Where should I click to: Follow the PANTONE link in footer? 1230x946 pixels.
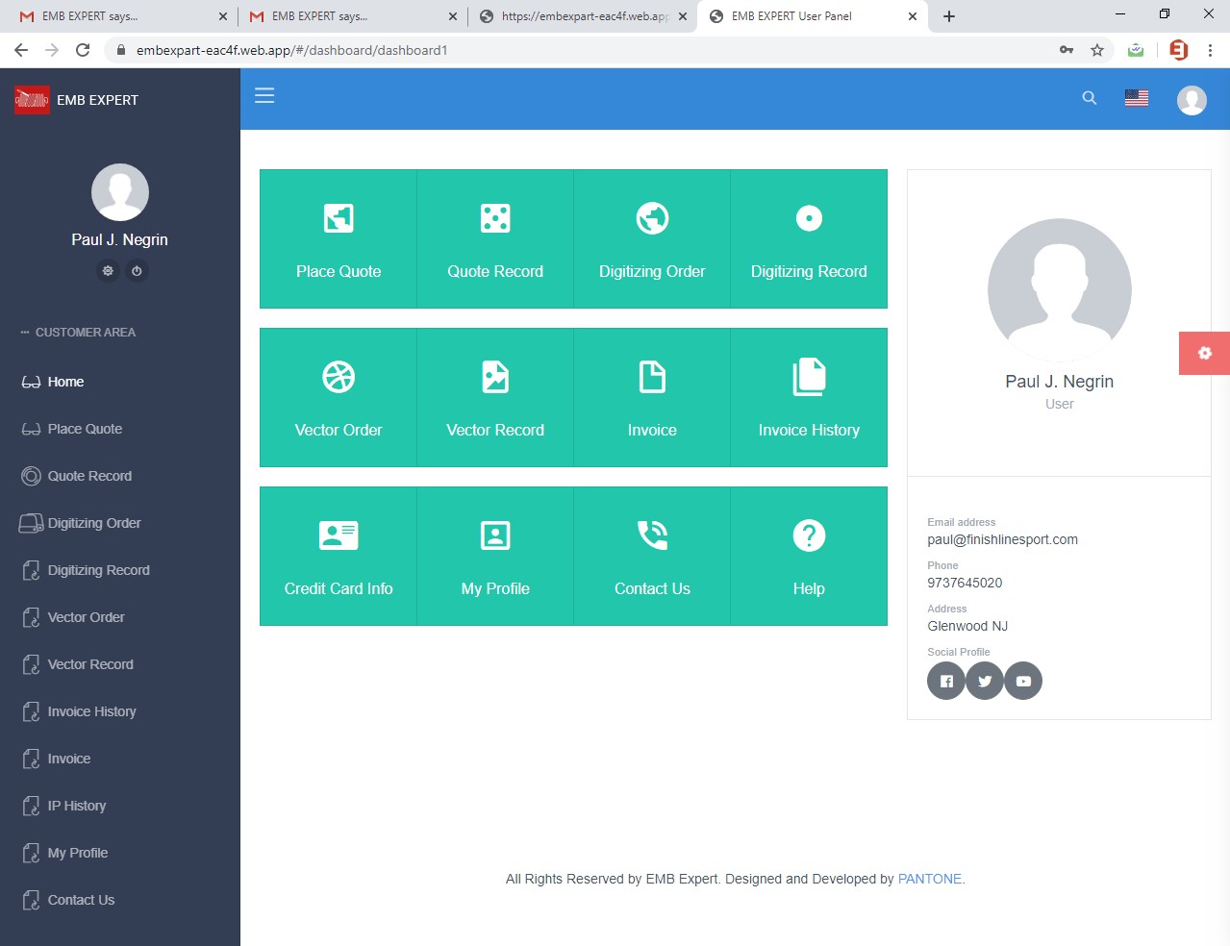(x=929, y=879)
